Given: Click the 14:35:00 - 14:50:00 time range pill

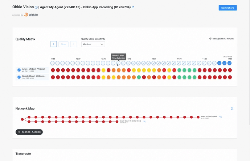Looking at the screenshot, I should [29, 132].
